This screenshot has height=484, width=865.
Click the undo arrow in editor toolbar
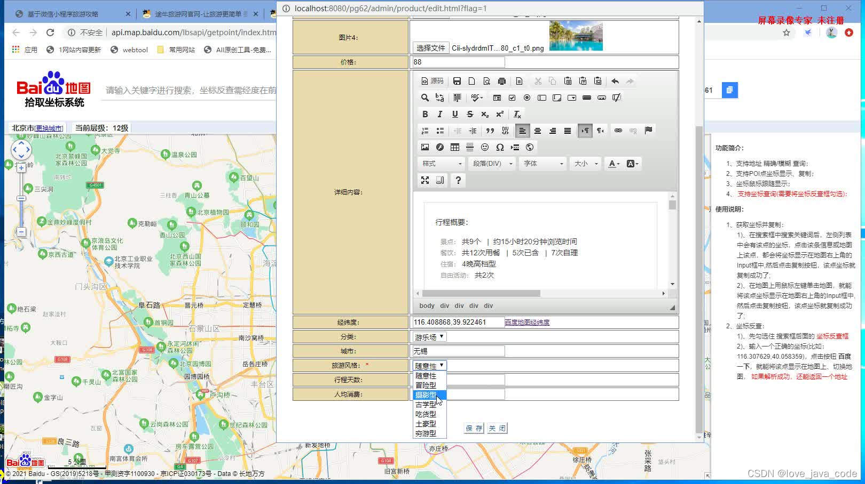click(x=615, y=81)
